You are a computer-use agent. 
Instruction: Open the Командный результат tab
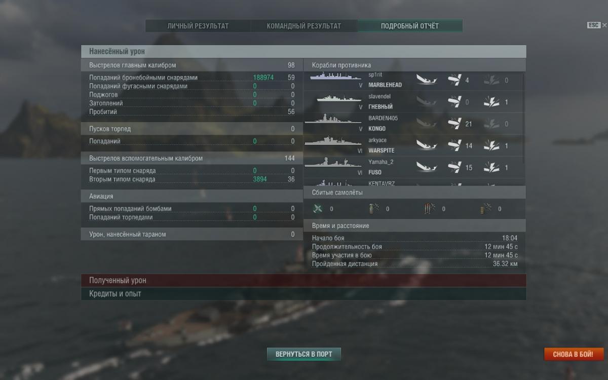point(304,26)
